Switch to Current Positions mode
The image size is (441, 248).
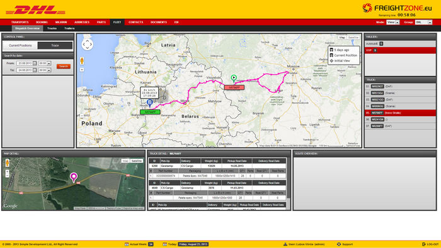tap(20, 45)
